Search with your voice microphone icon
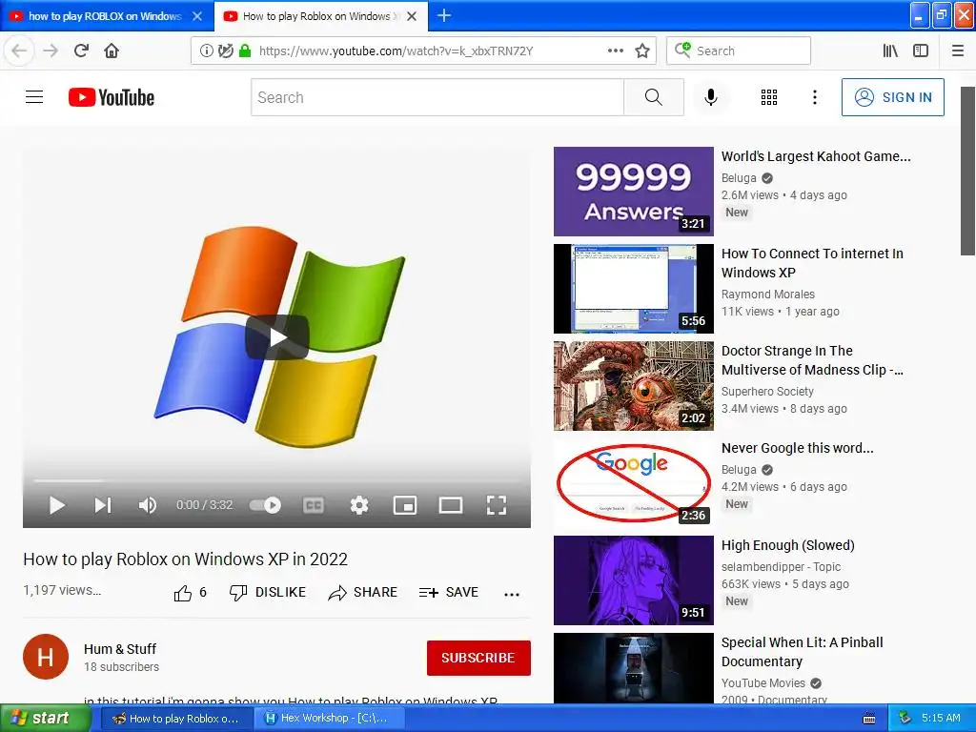976x732 pixels. [x=711, y=97]
